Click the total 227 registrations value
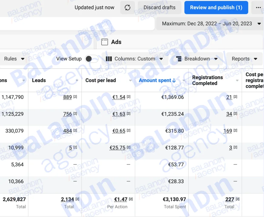Image resolution: width=264 pixels, height=217 pixels. (x=230, y=199)
